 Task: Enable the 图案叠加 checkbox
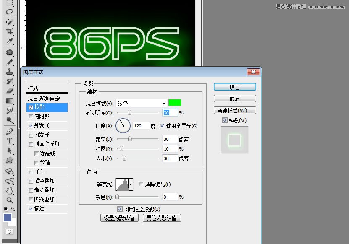pyautogui.click(x=31, y=200)
